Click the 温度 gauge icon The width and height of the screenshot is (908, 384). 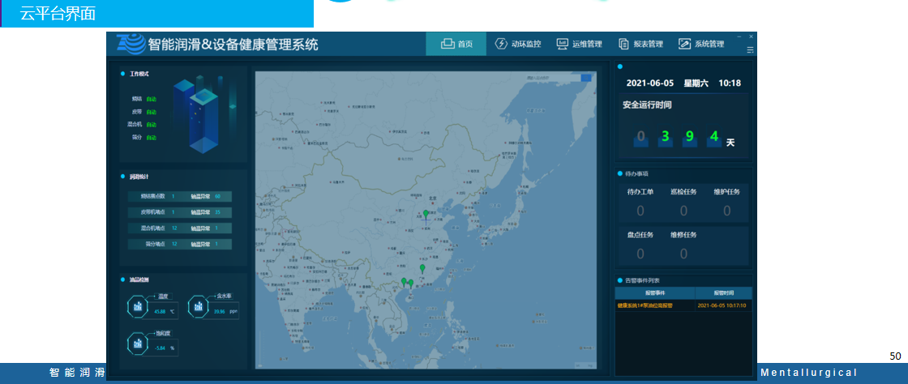[x=138, y=306]
